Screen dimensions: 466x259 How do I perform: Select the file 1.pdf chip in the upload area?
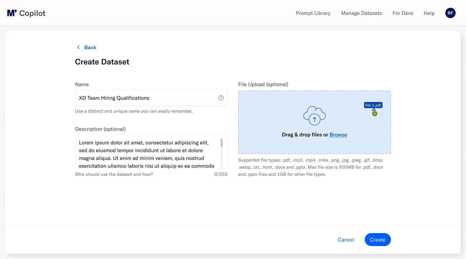(373, 105)
